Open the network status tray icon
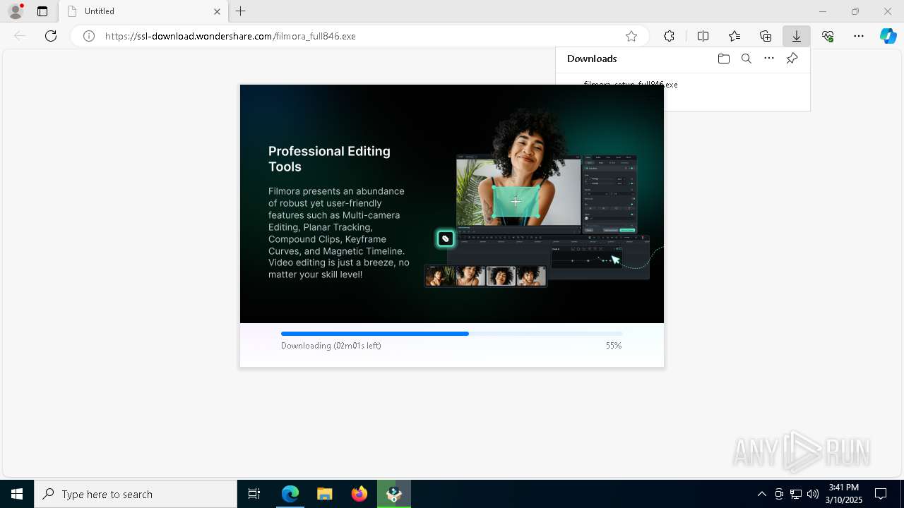 pyautogui.click(x=796, y=494)
